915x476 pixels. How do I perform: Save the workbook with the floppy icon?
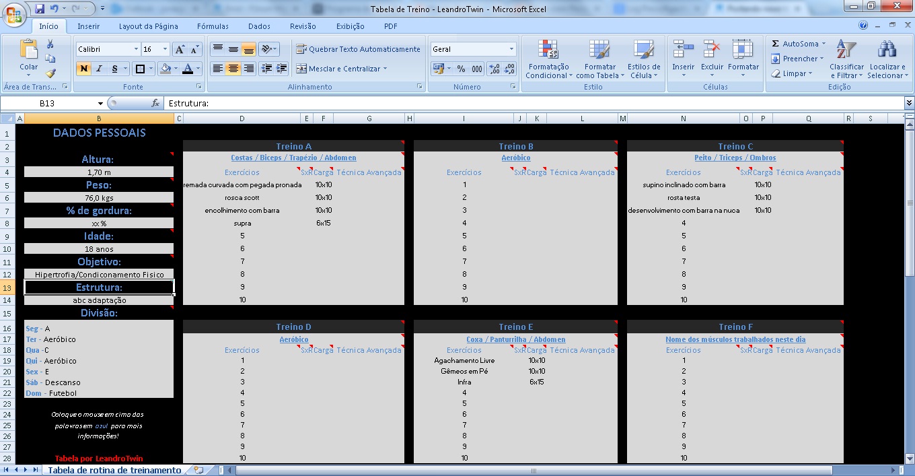tap(39, 9)
